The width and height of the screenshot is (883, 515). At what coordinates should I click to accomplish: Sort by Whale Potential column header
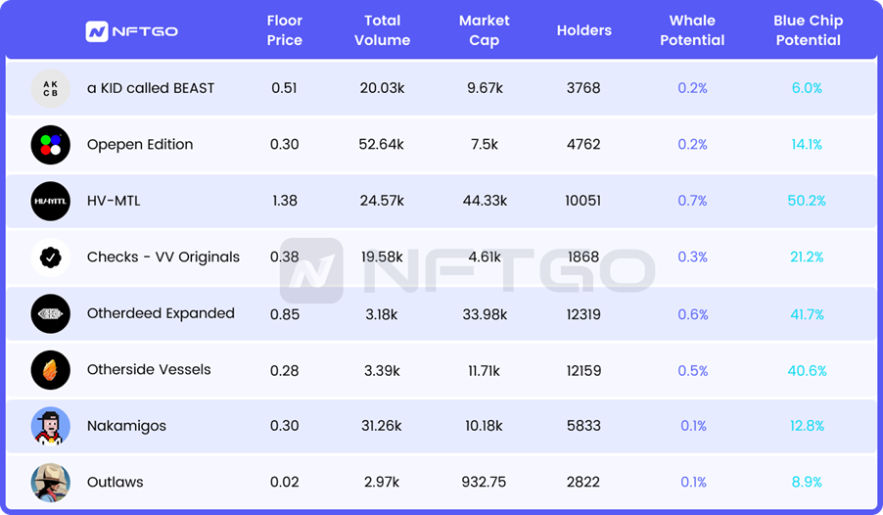pos(692,30)
